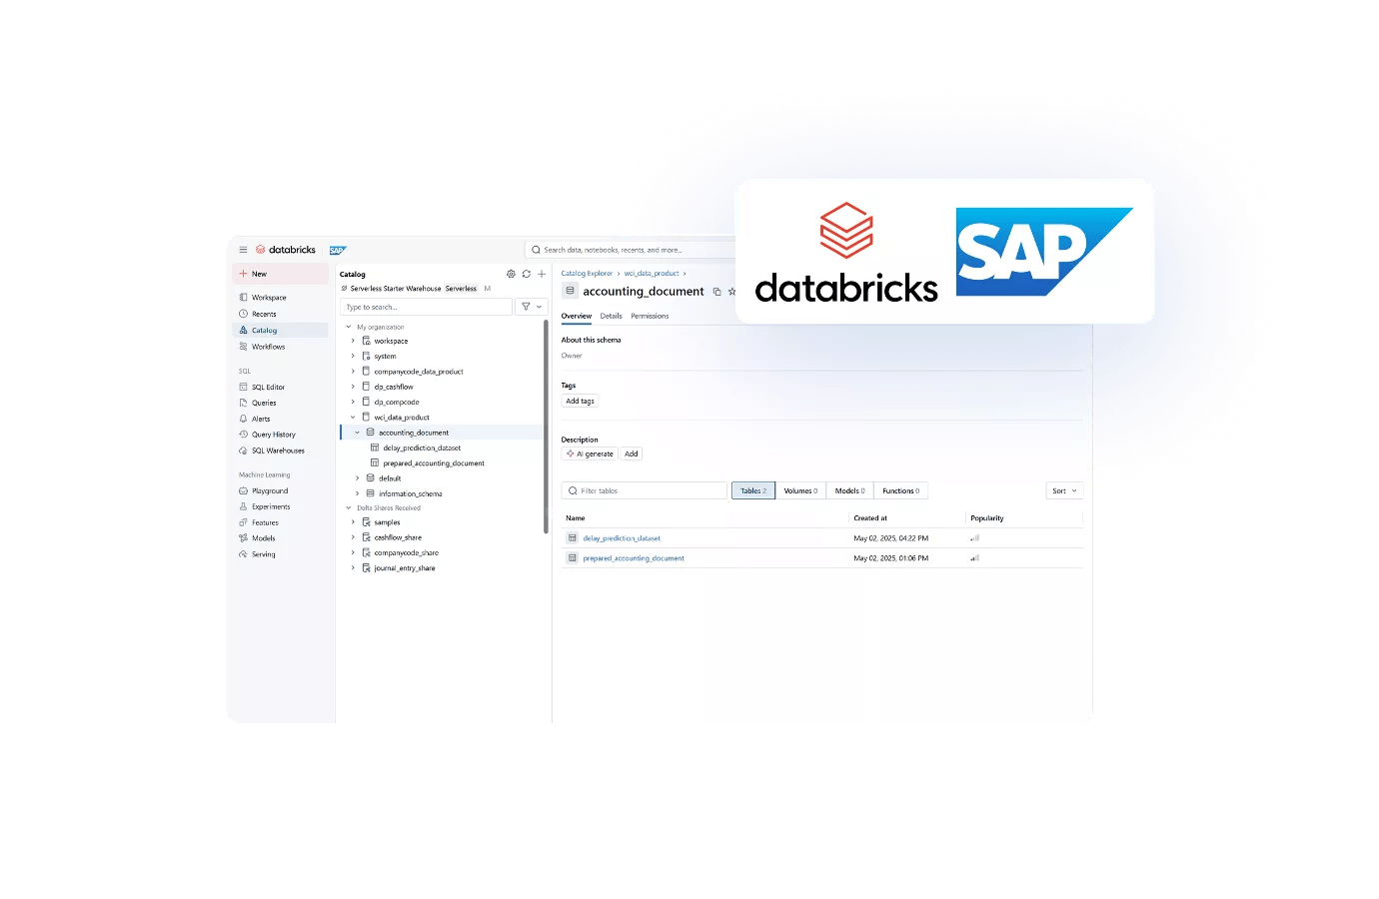Select prepared_accounting_document in the tree
Image resolution: width=1379 pixels, height=899 pixels.
434,463
